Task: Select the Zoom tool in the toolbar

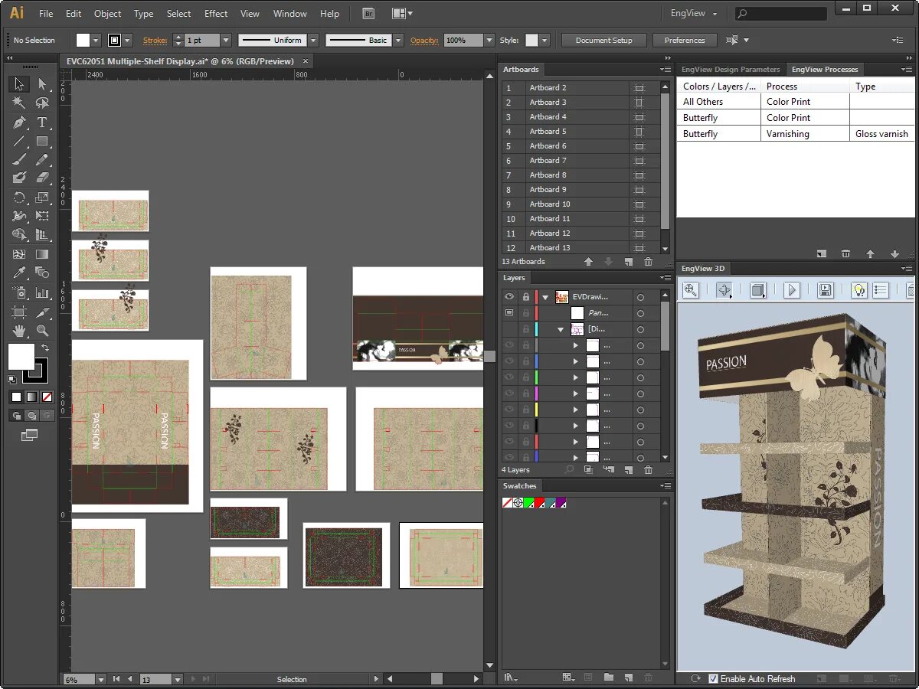Action: click(41, 330)
